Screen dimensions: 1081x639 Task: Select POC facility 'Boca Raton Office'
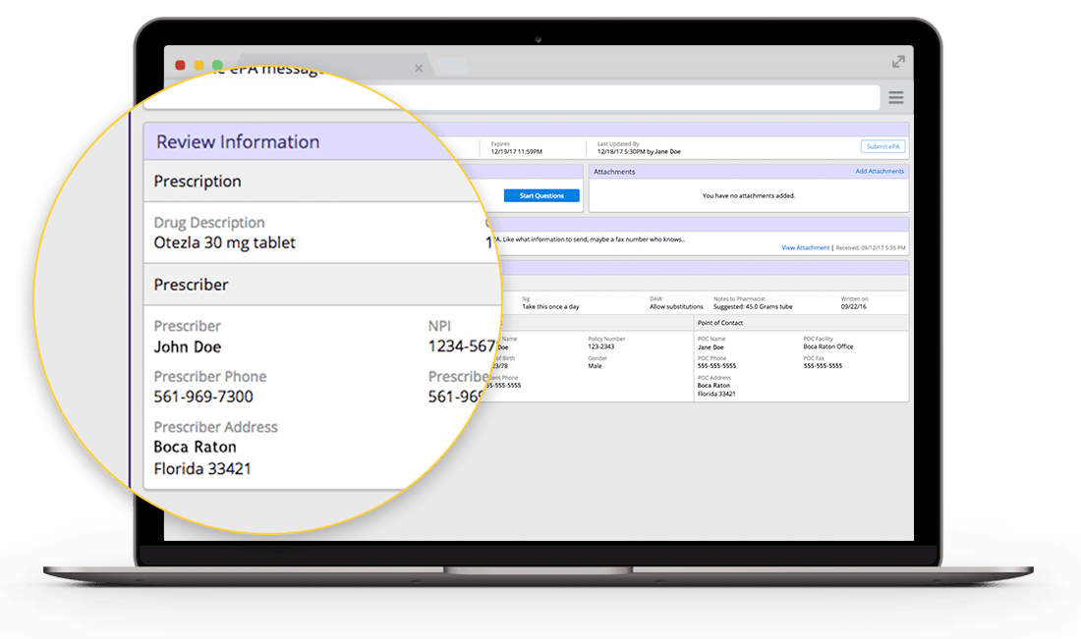[x=828, y=346]
